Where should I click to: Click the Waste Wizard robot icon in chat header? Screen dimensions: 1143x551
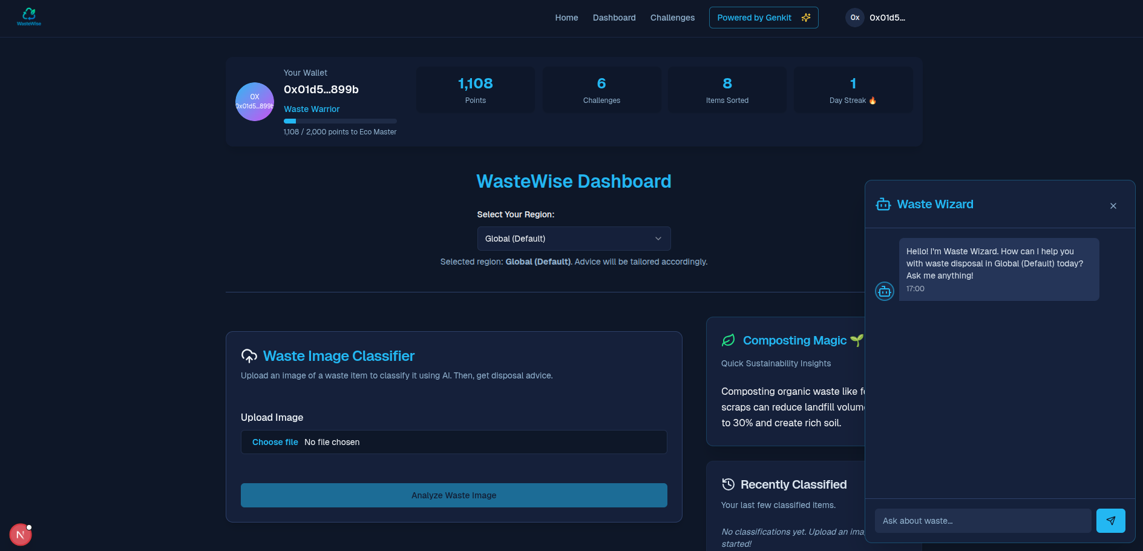884,204
